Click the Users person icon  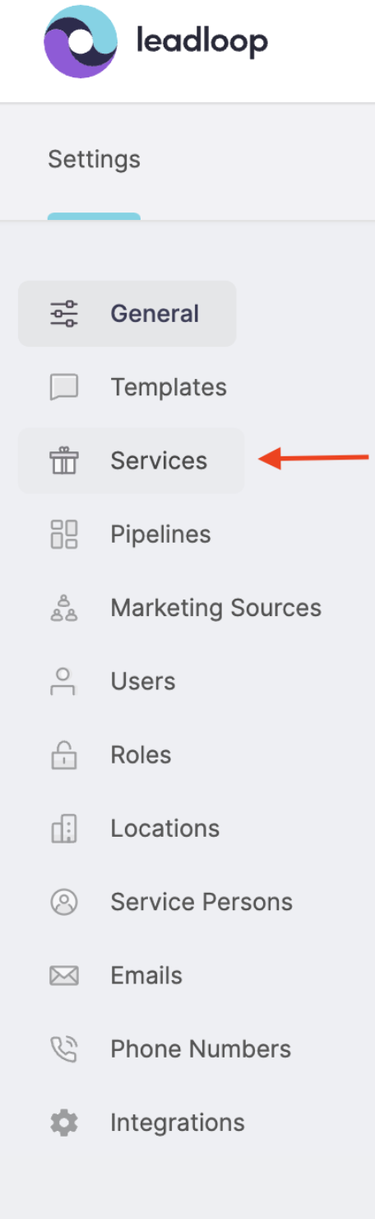click(63, 681)
